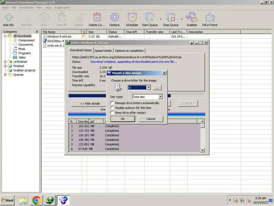
Task: Switch to Options on completion tab
Action: tap(129, 51)
